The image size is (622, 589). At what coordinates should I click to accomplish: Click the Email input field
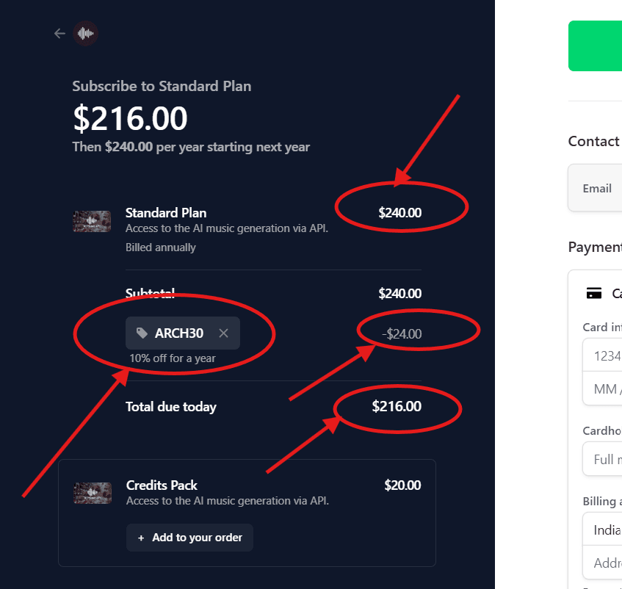pyautogui.click(x=604, y=188)
